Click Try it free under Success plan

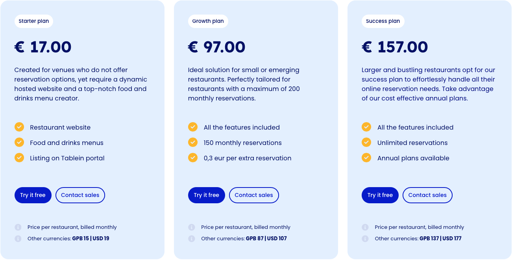pos(380,195)
